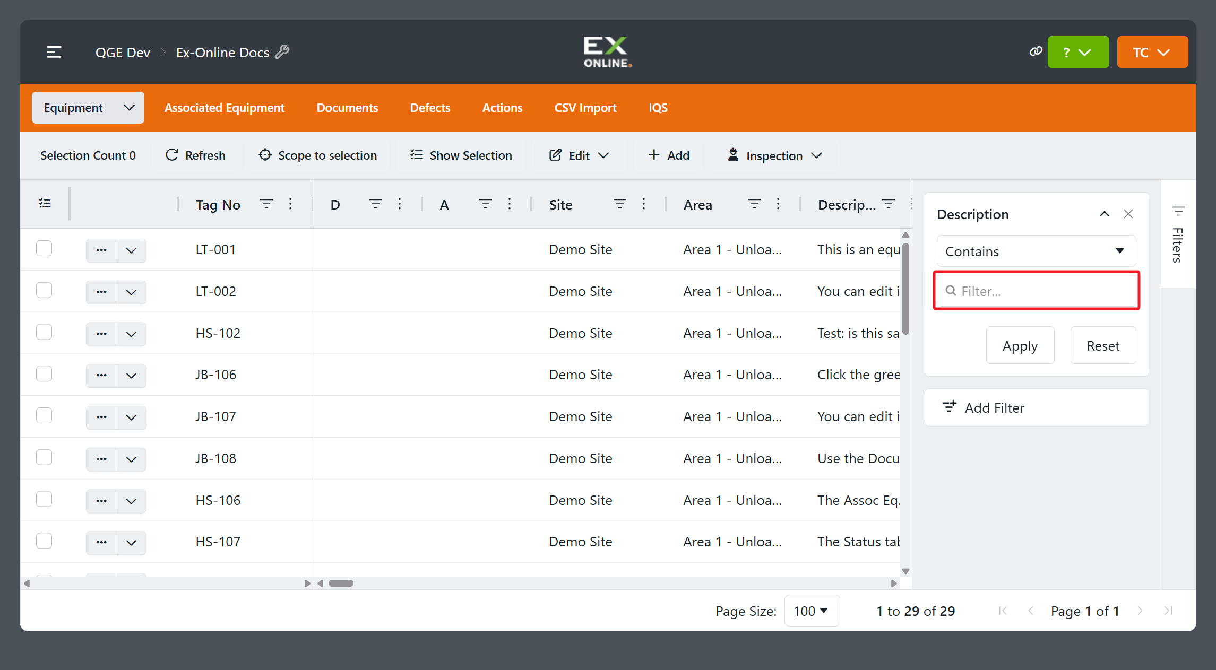The width and height of the screenshot is (1216, 670).
Task: Click the Description column filter icon
Action: pos(889,204)
